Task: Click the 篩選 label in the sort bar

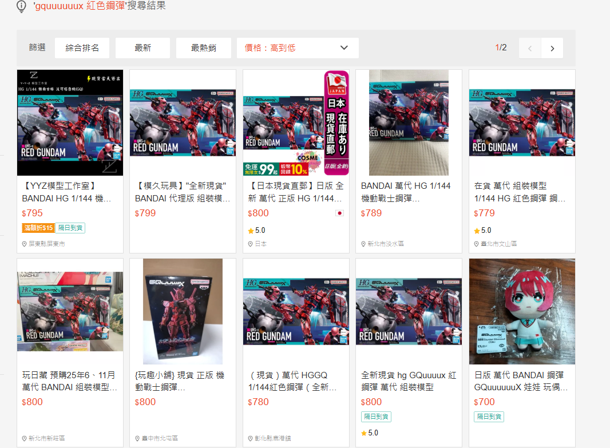Action: 37,47
